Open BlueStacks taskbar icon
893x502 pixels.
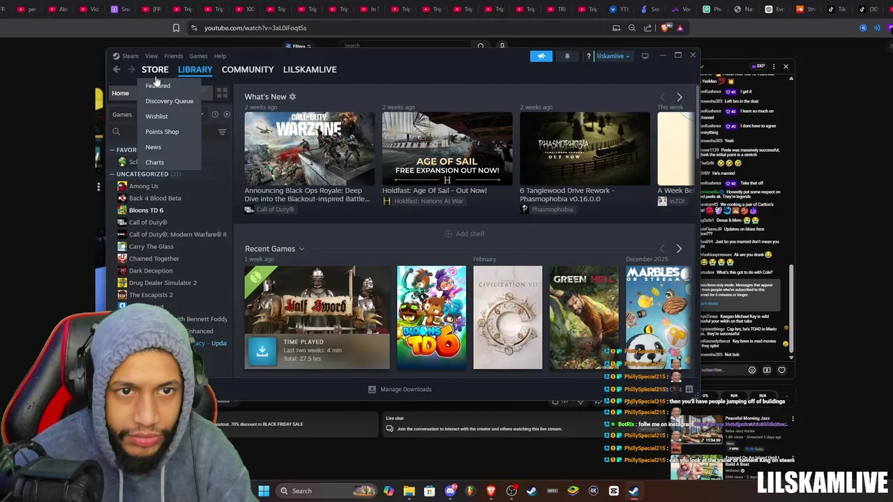[573, 491]
